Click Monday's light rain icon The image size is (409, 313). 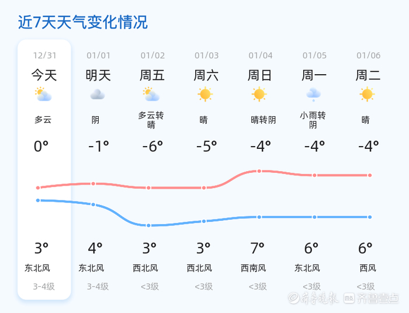(314, 95)
